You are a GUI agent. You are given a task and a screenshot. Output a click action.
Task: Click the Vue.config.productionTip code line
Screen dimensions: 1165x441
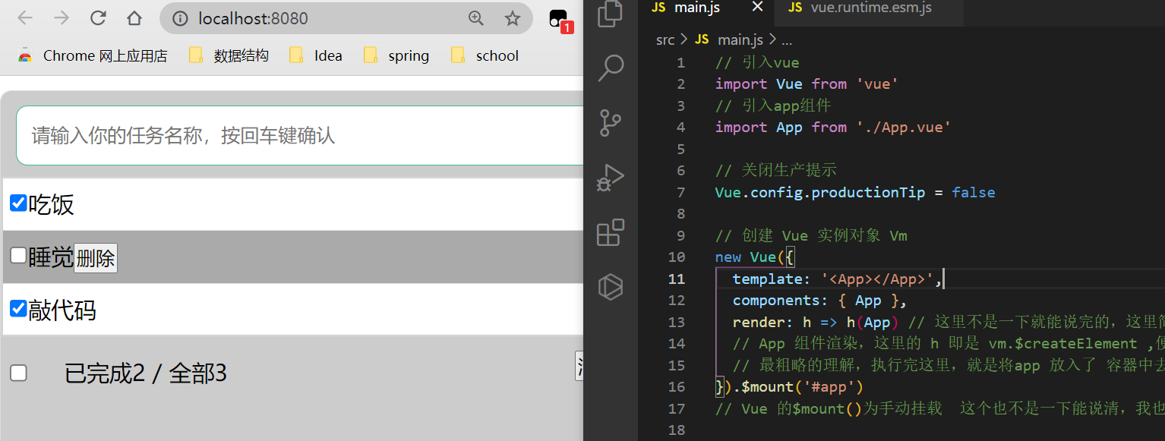point(855,192)
